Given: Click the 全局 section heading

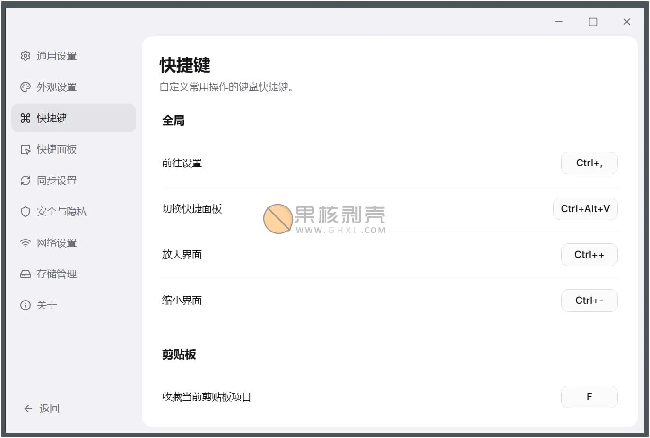Looking at the screenshot, I should (x=173, y=120).
